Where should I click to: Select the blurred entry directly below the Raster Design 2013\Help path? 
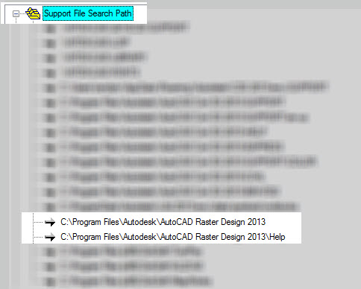[132, 252]
